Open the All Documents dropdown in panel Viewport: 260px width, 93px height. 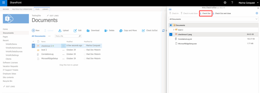point(213,19)
